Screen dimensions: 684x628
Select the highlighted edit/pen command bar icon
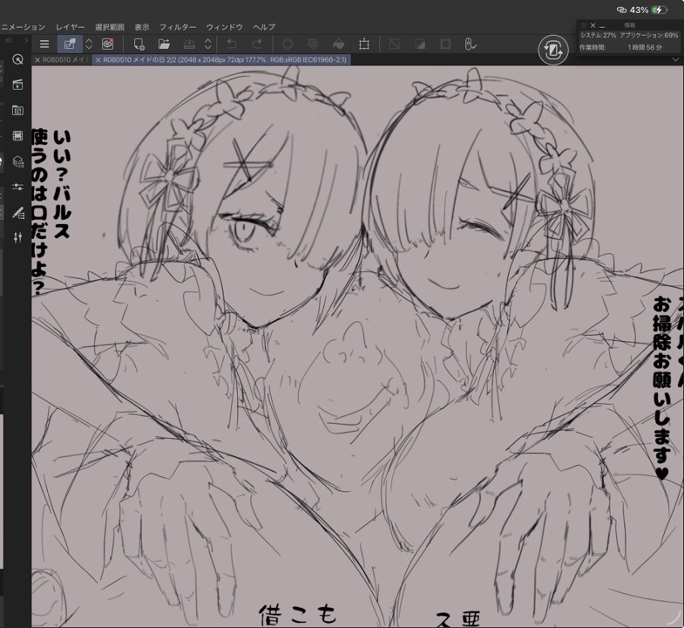pos(70,44)
